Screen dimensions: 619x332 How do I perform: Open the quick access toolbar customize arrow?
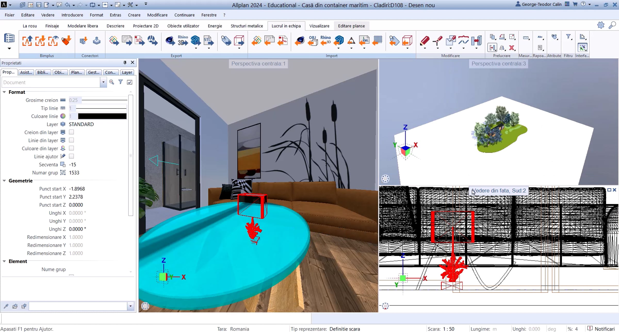click(x=146, y=4)
